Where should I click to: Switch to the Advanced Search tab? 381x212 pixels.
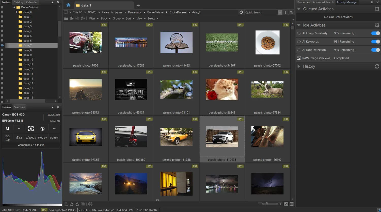(x=323, y=2)
